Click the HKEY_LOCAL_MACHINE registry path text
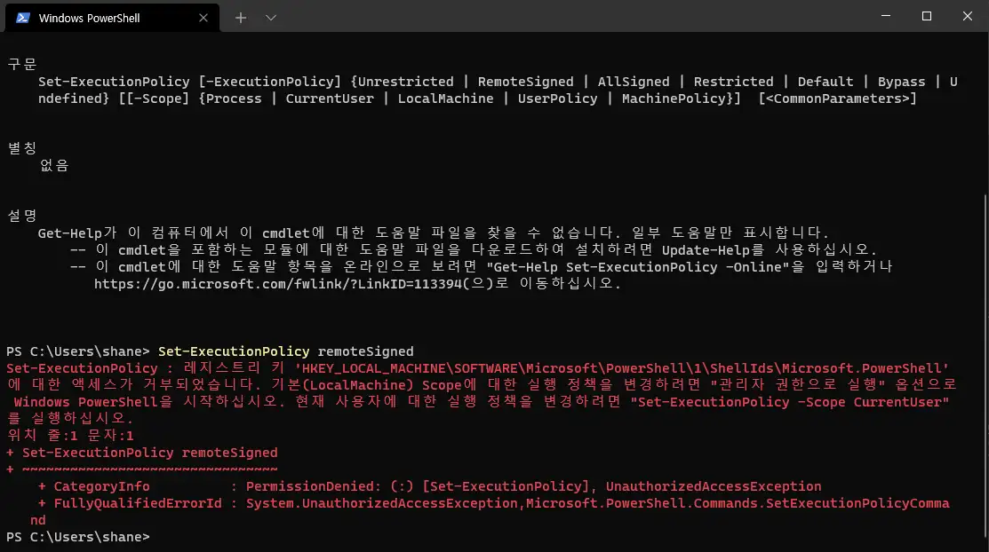This screenshot has height=552, width=989. tap(622, 368)
